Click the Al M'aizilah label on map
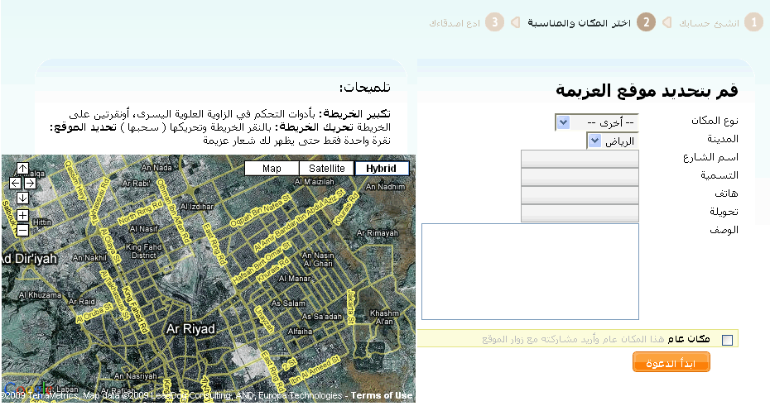This screenshot has width=770, height=406. 315,181
